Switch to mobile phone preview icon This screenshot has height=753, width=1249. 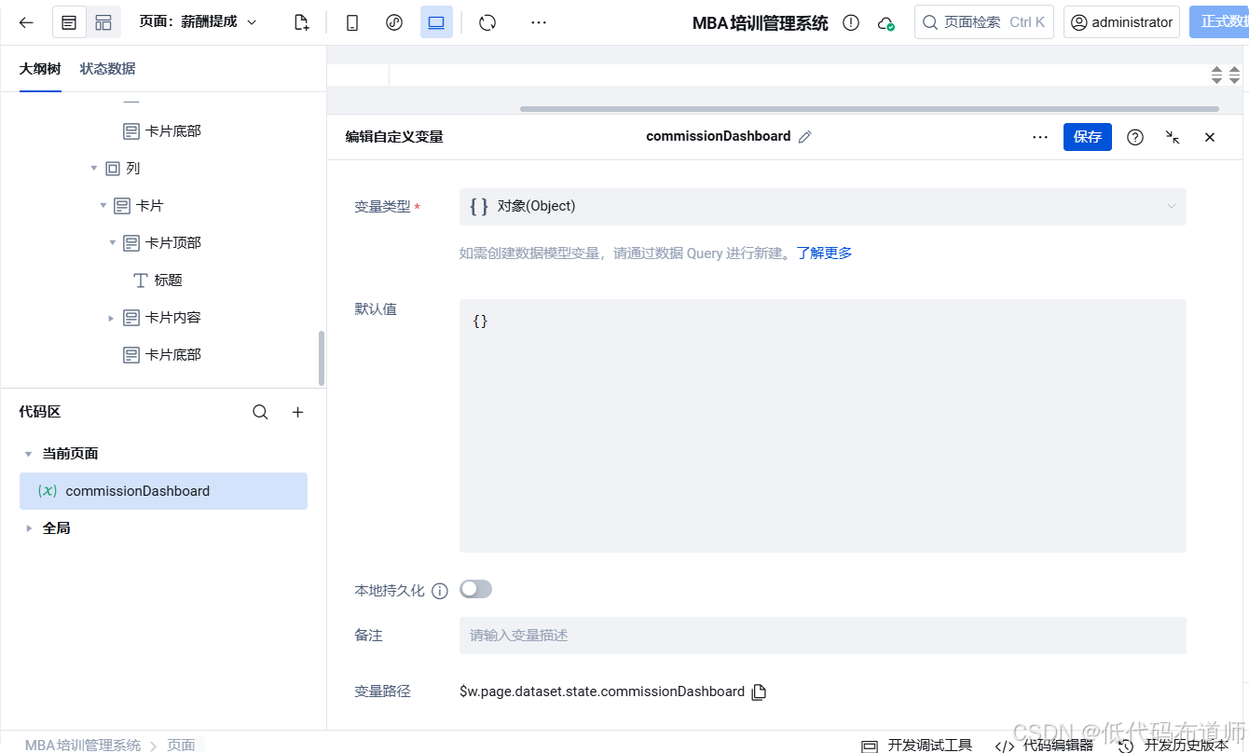coord(352,22)
